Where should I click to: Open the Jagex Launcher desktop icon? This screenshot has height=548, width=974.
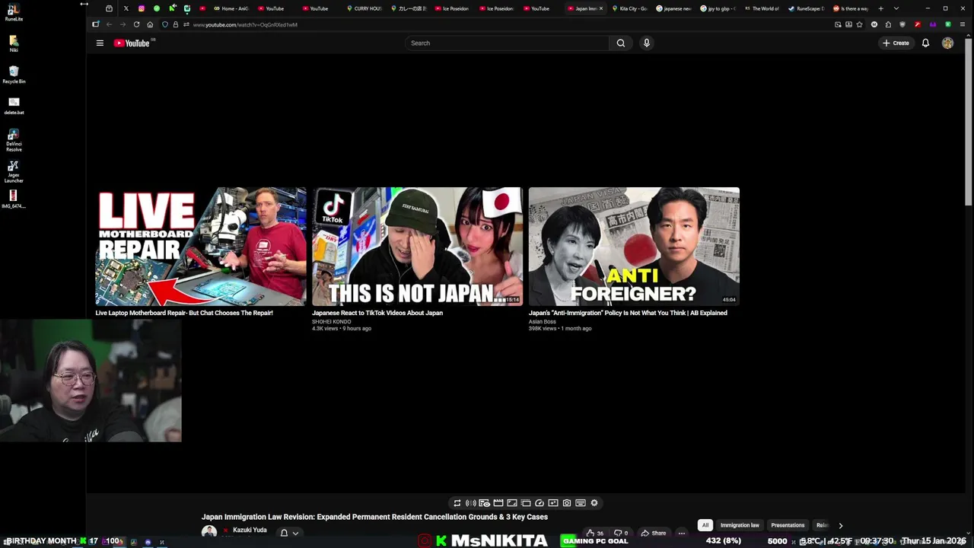click(14, 171)
